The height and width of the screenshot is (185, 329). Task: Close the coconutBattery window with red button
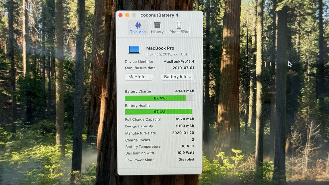121,15
